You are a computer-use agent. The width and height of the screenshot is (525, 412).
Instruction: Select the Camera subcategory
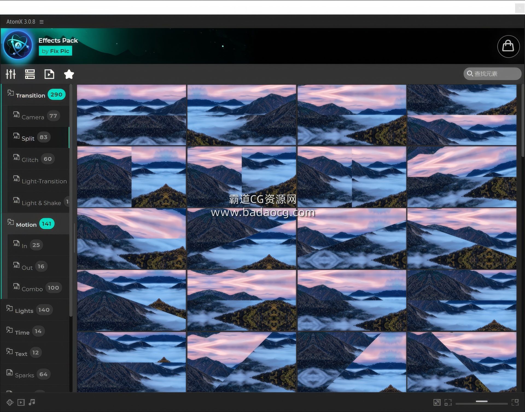click(38, 116)
